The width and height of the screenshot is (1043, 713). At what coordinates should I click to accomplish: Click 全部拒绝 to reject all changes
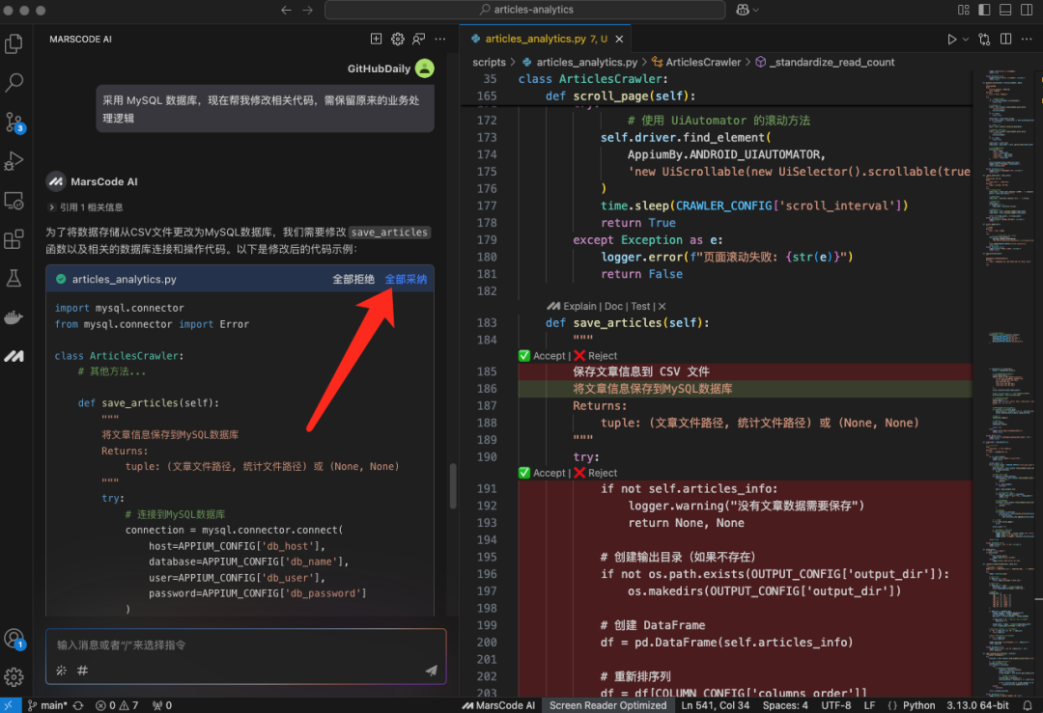pos(353,279)
